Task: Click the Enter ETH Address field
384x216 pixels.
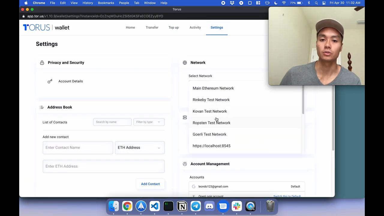Action: click(103, 166)
